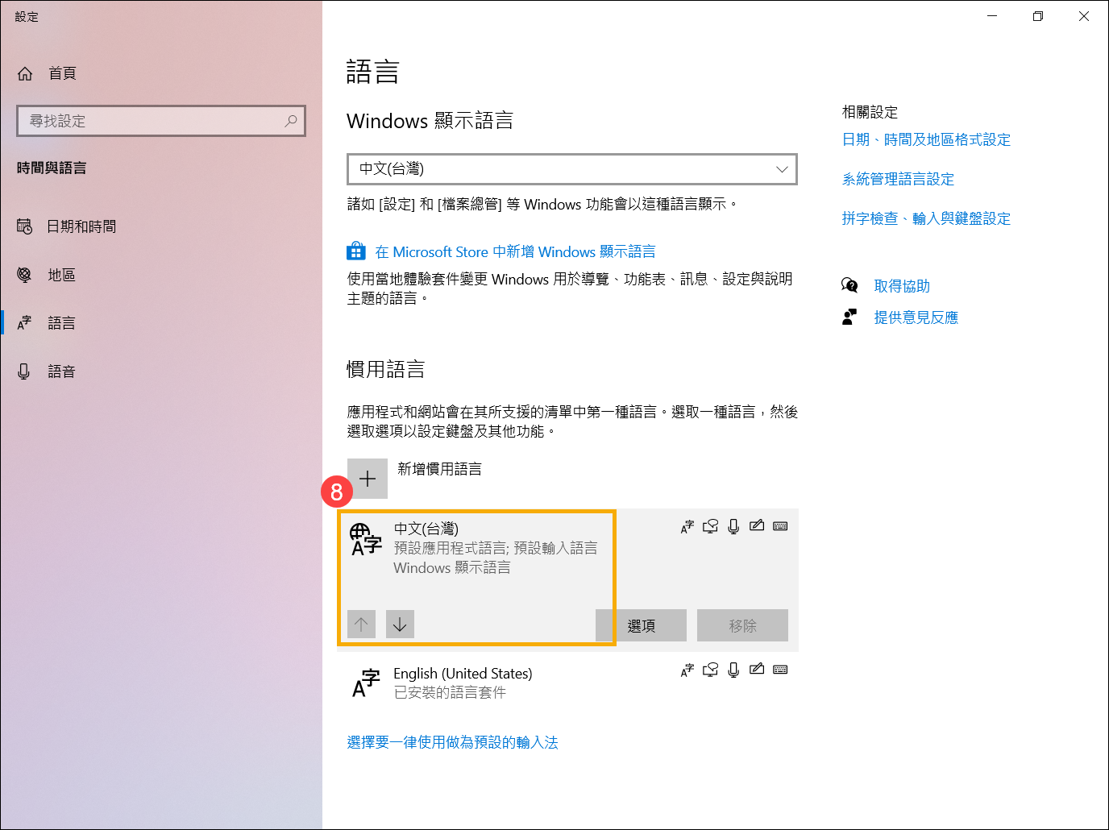Image resolution: width=1109 pixels, height=830 pixels.
Task: Select the 語言 sidebar item
Action: [161, 323]
